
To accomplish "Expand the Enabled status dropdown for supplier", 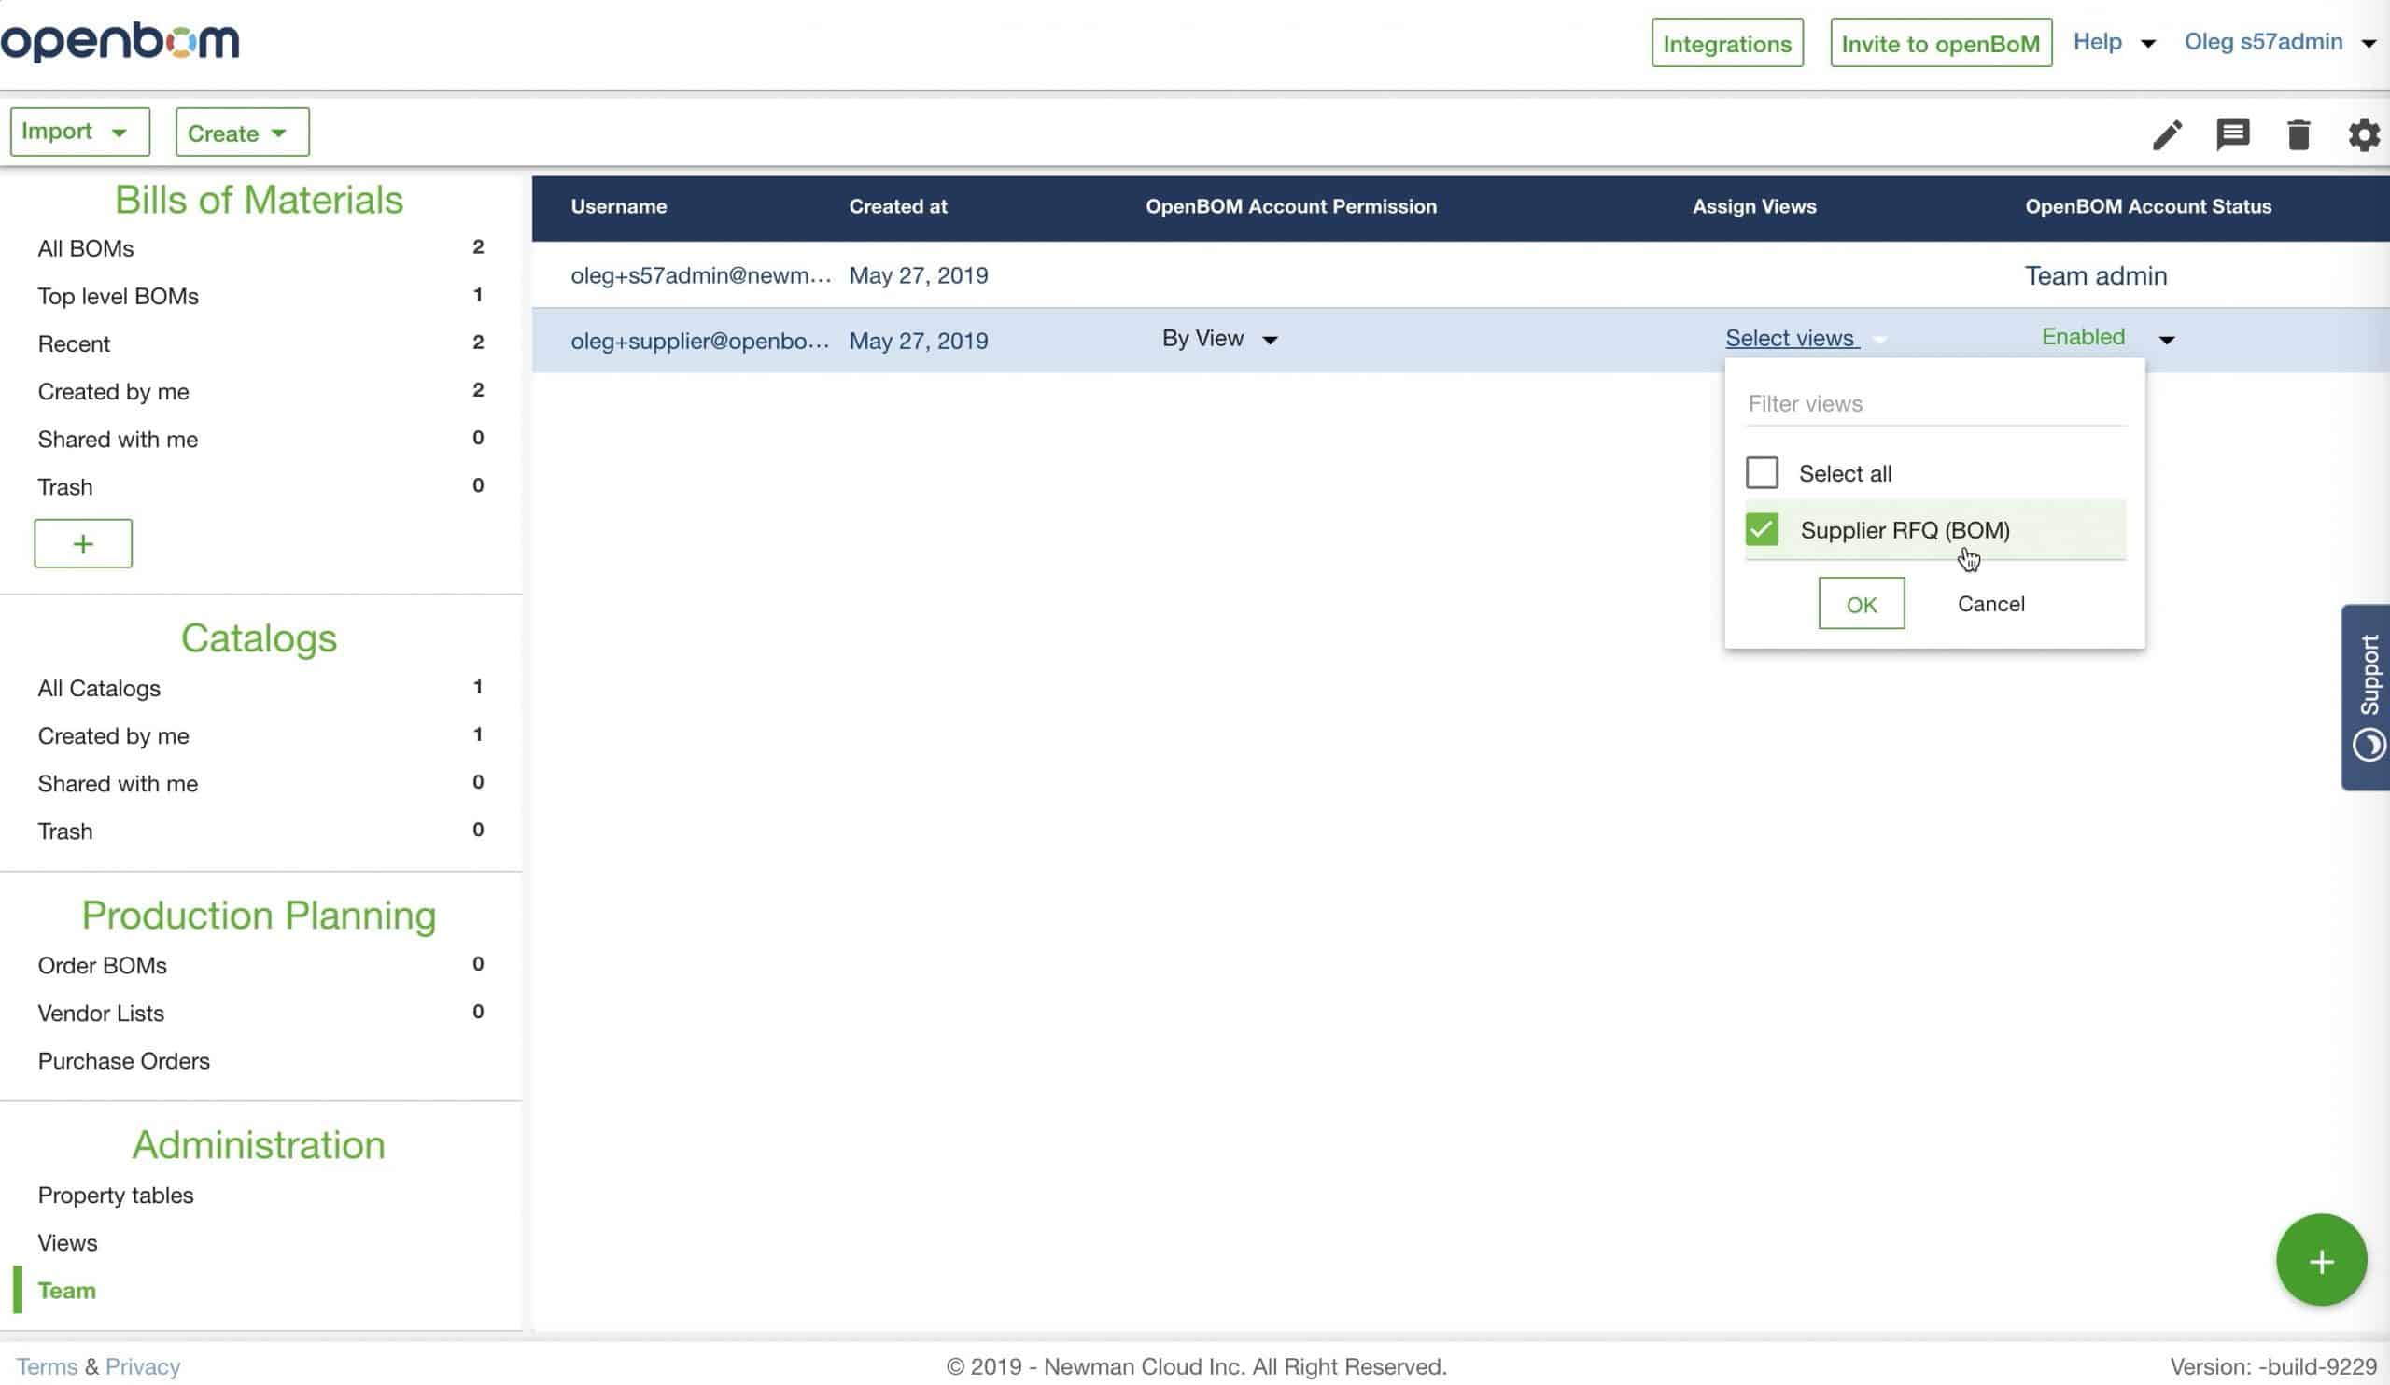I will 2166,338.
